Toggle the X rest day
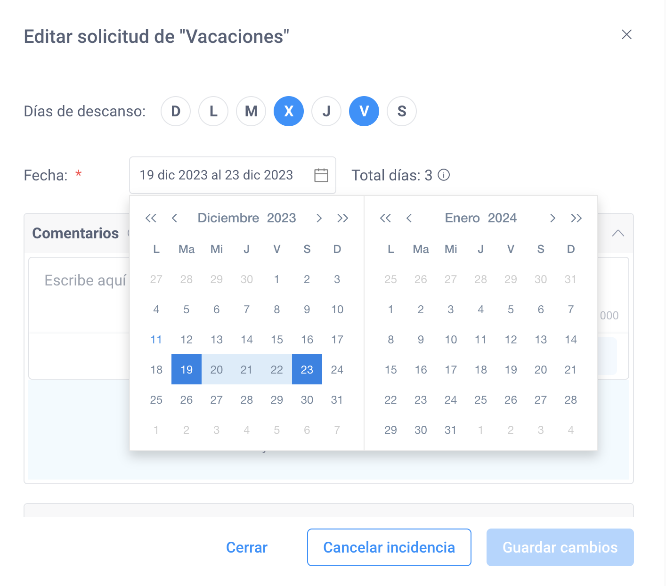666x586 pixels. click(289, 111)
